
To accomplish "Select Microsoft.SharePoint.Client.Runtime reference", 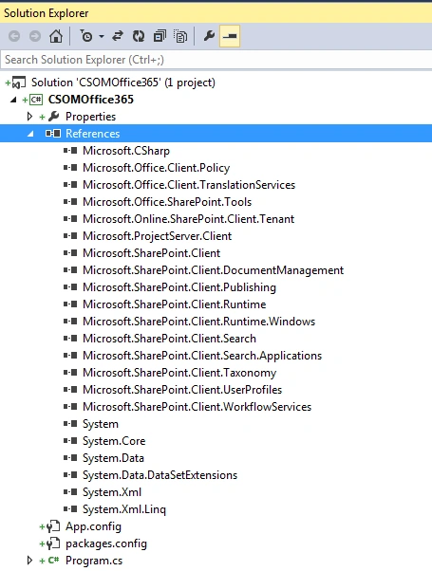I will (175, 304).
